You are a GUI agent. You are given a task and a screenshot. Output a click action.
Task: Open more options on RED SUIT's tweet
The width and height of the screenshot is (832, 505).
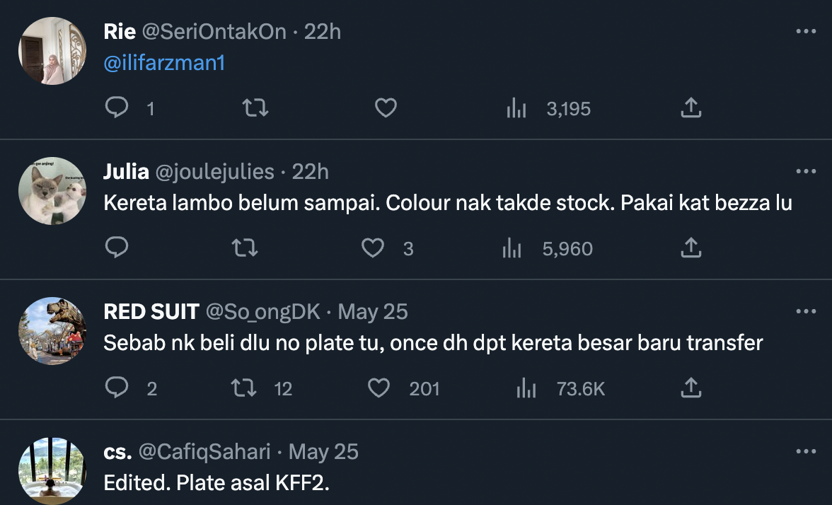coord(806,312)
